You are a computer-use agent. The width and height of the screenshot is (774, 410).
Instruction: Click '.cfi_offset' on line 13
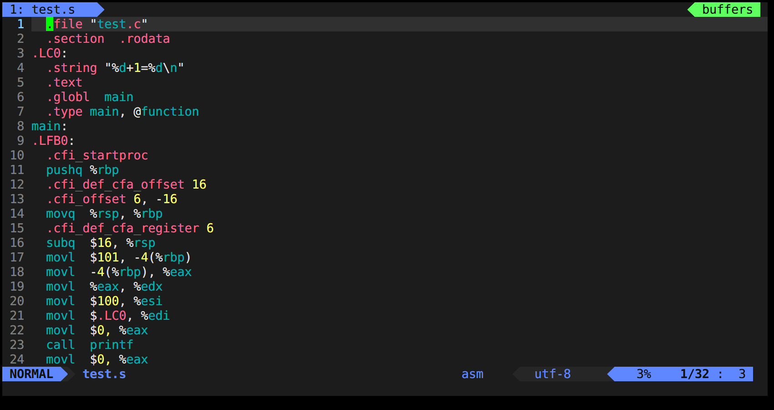86,199
